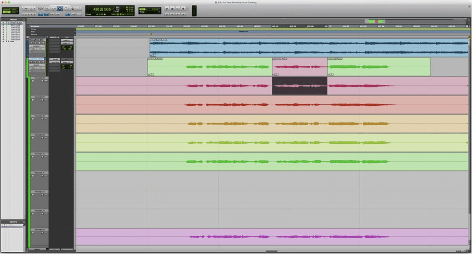Open output path selector of BckingTrck_Mst
The width and height of the screenshot is (472, 254).
[67, 43]
